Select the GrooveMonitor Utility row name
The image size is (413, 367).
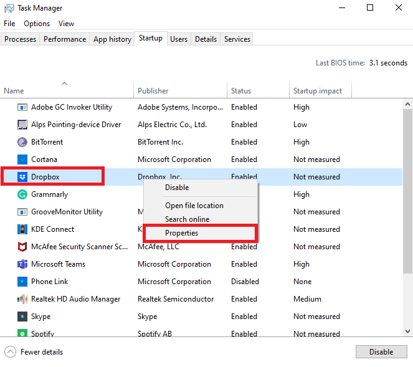[67, 212]
